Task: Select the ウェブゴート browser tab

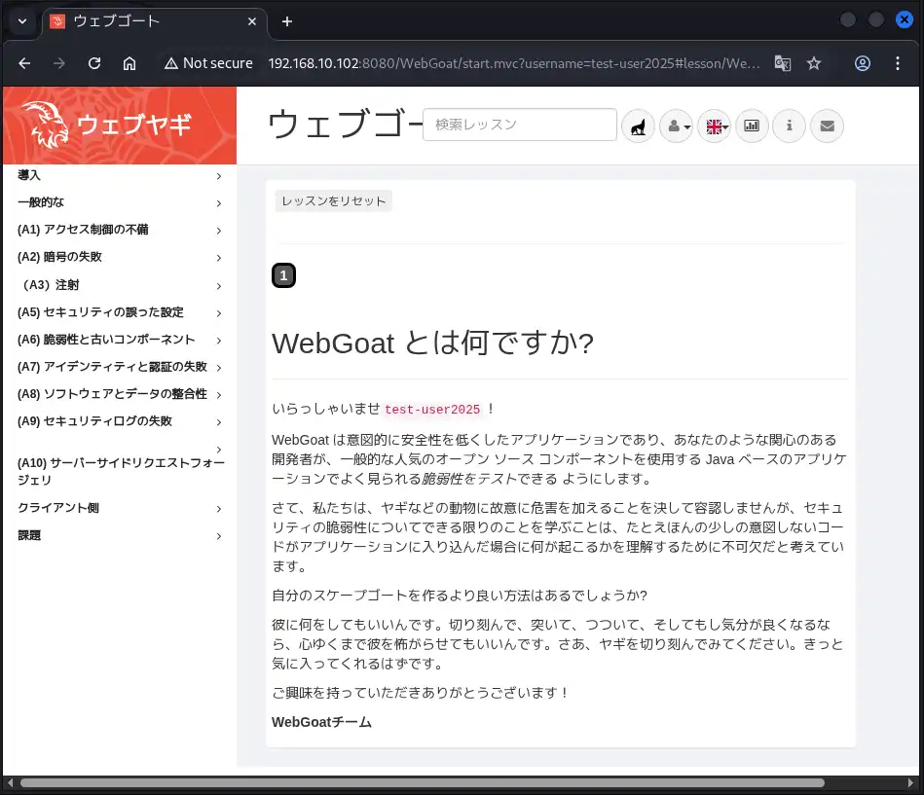Action: (x=146, y=21)
